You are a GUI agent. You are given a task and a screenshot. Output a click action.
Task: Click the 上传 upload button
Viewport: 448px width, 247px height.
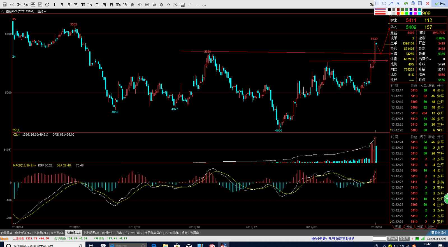[440, 4]
